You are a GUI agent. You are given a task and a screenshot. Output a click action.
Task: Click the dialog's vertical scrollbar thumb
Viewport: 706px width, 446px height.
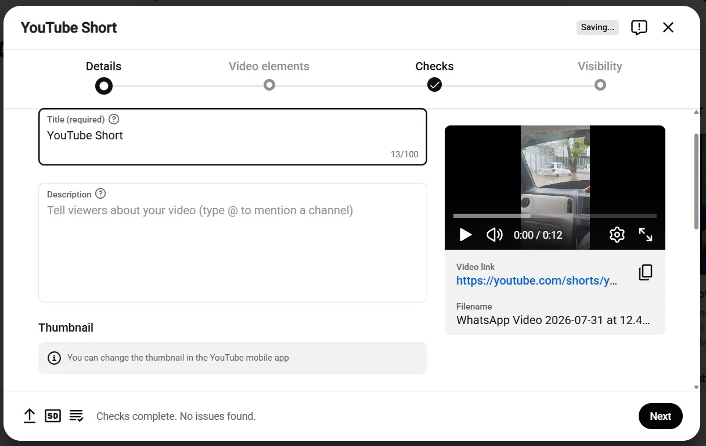[697, 181]
